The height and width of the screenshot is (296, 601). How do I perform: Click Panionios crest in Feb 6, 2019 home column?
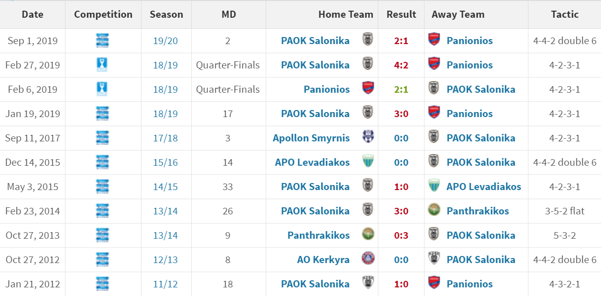[x=368, y=89]
